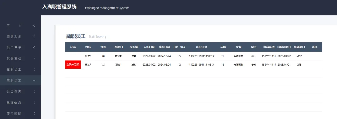The image size is (337, 119).
Task: Click the red 合同未到期 status badge
Action: coord(73,64)
